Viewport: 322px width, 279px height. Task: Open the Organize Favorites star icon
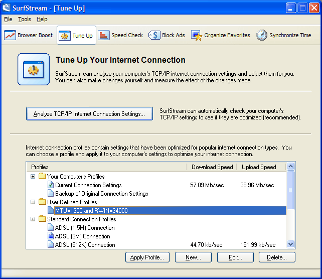[197, 35]
